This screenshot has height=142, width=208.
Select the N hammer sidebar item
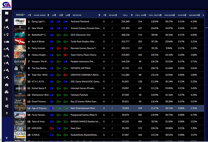click(6, 56)
